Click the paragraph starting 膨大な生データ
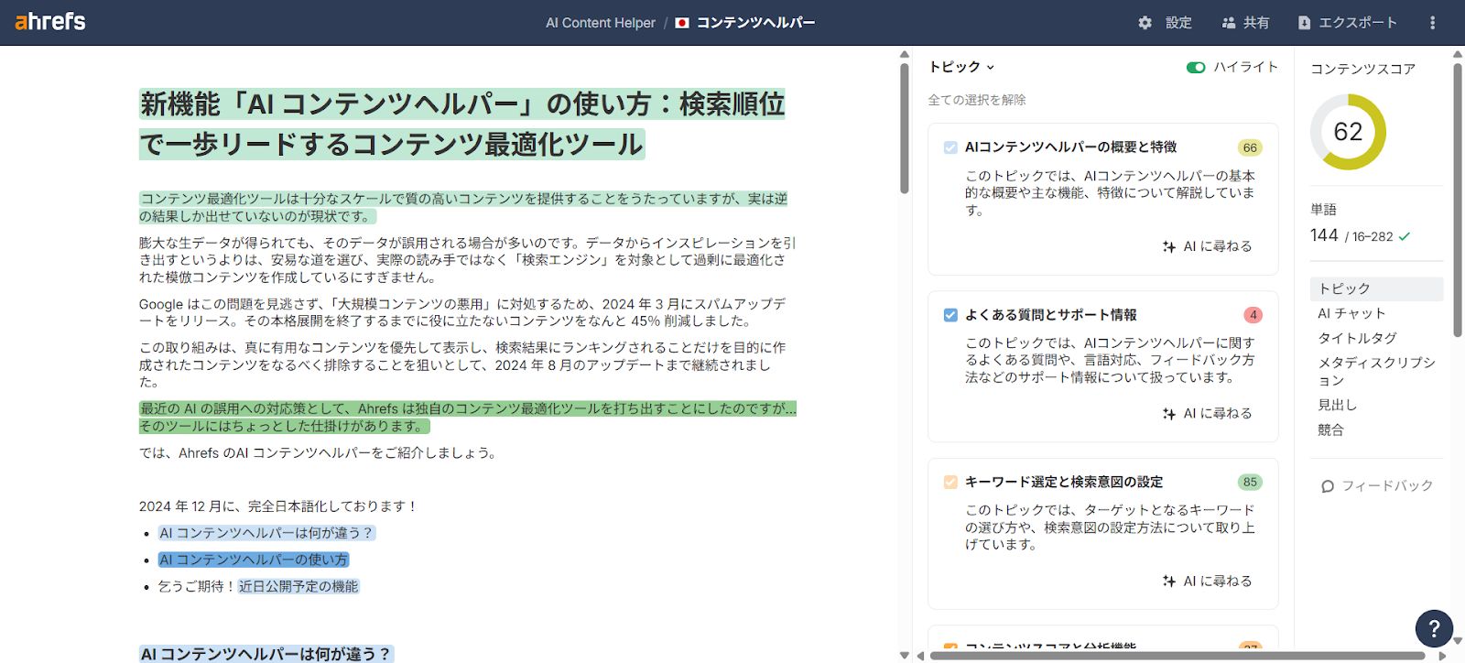Screen dimensions: 1465x663 [468, 260]
